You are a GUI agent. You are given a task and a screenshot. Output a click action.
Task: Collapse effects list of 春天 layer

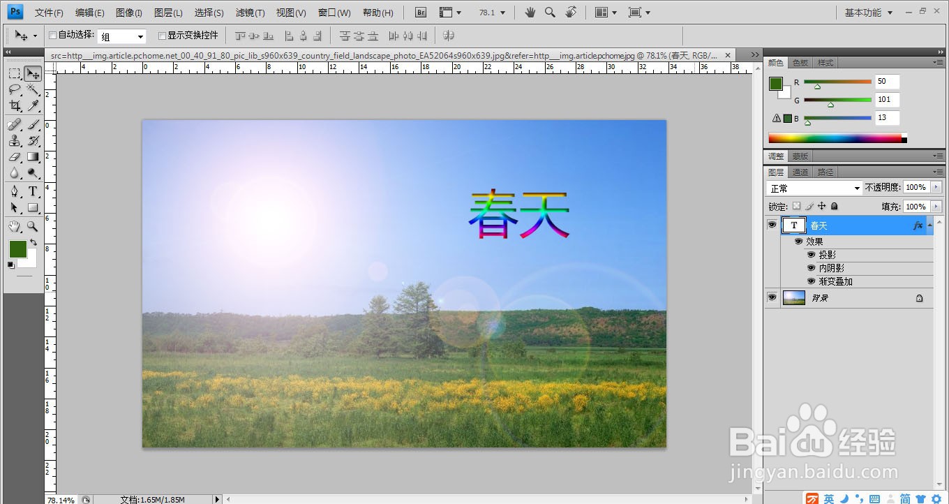tap(930, 225)
